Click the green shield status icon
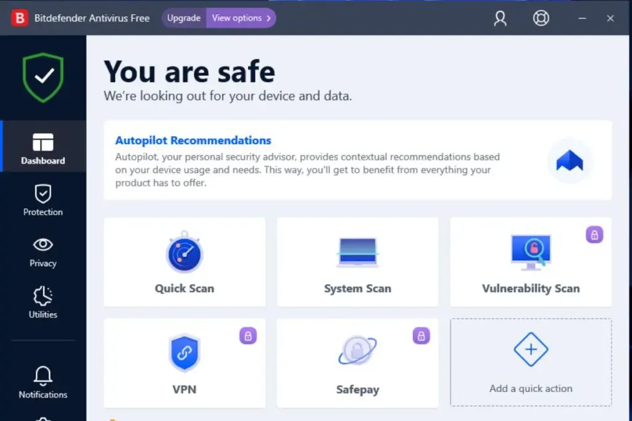 coord(43,77)
